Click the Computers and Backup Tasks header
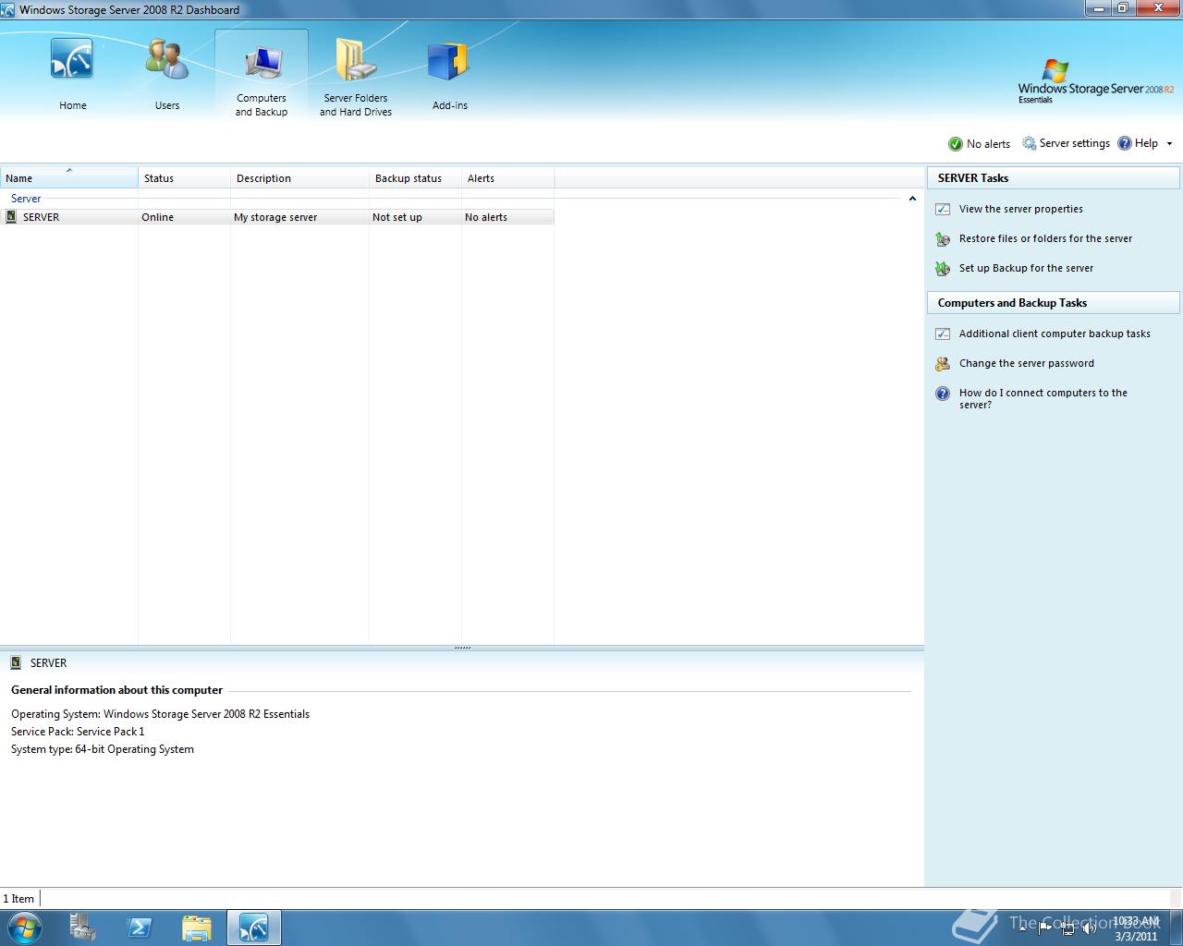1183x946 pixels. pyautogui.click(x=1054, y=303)
